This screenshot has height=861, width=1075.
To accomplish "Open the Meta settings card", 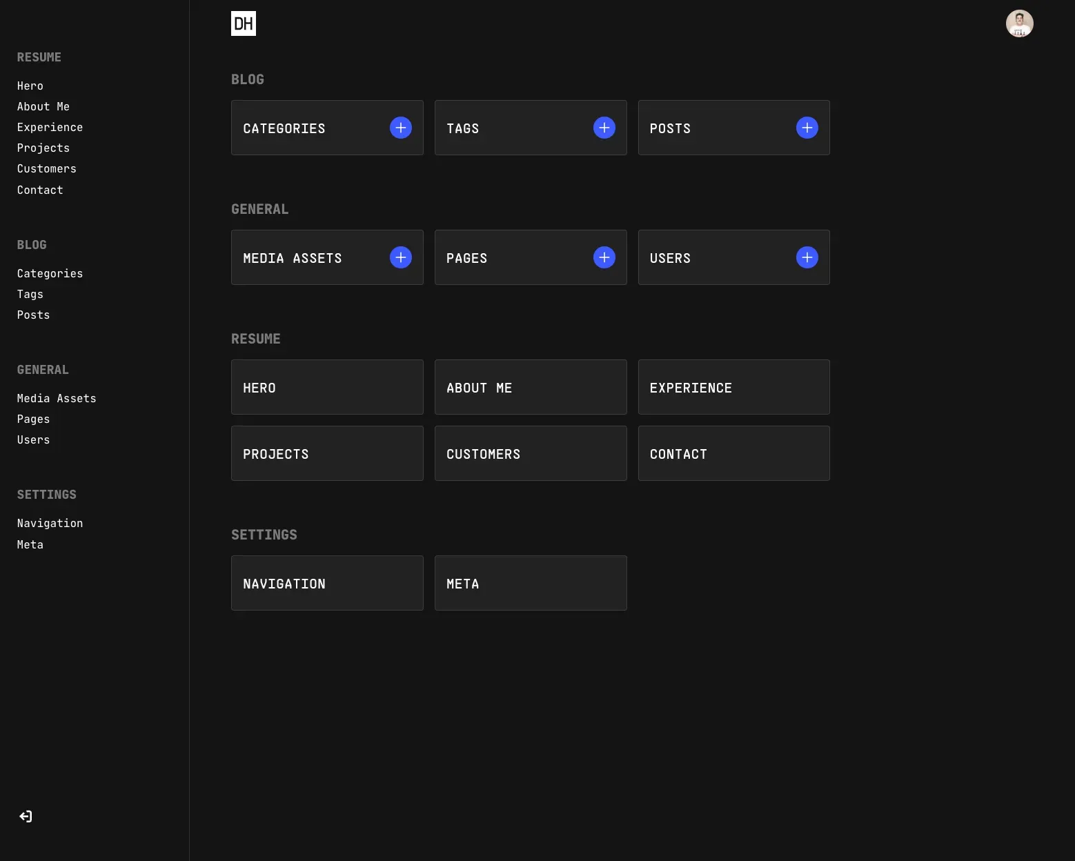I will [531, 583].
